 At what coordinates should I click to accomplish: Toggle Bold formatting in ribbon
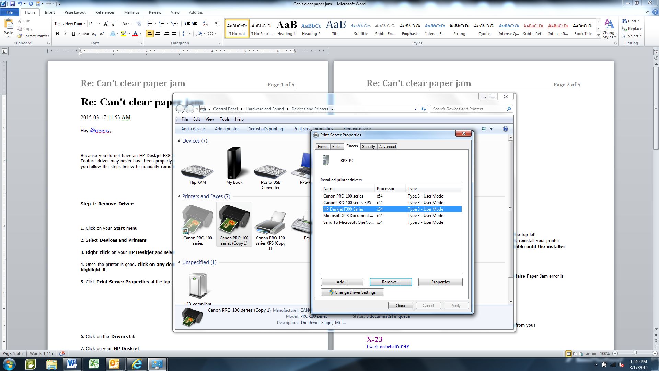[x=57, y=34]
